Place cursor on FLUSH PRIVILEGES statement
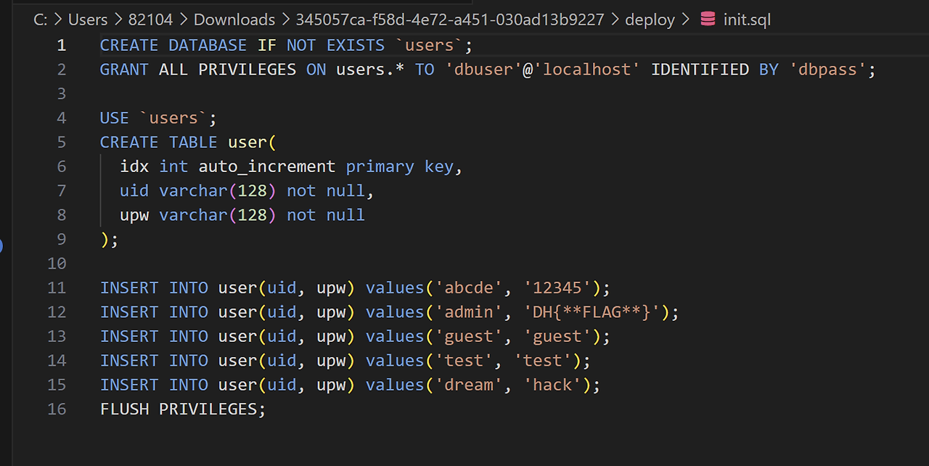Image resolution: width=929 pixels, height=466 pixels. [183, 409]
